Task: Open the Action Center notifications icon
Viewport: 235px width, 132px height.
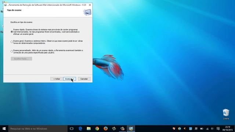Action: 218,129
